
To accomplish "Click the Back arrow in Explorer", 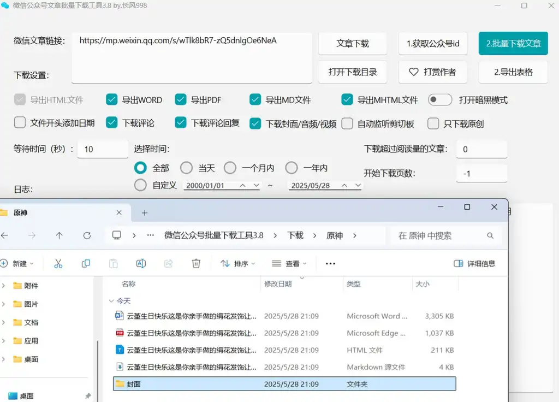I will [4, 235].
